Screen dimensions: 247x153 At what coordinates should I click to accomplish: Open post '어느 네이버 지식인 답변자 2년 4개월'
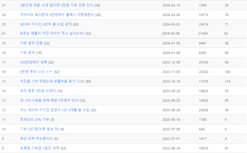point(55,110)
